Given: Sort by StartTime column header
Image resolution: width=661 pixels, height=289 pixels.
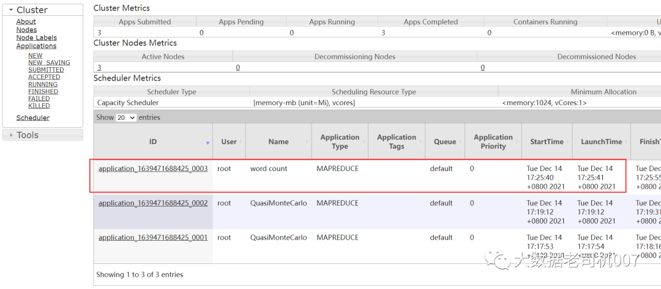Looking at the screenshot, I should tap(547, 142).
